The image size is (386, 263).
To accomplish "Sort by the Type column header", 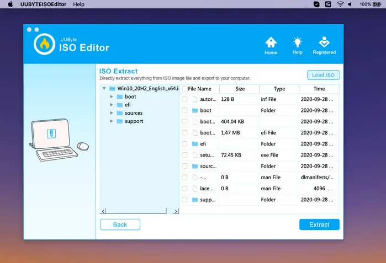I will tap(279, 89).
